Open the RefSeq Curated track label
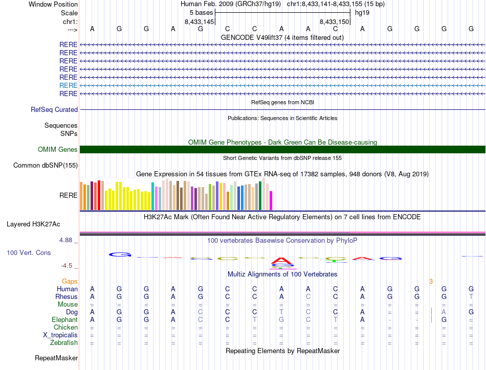This screenshot has height=370, width=486. [54, 109]
